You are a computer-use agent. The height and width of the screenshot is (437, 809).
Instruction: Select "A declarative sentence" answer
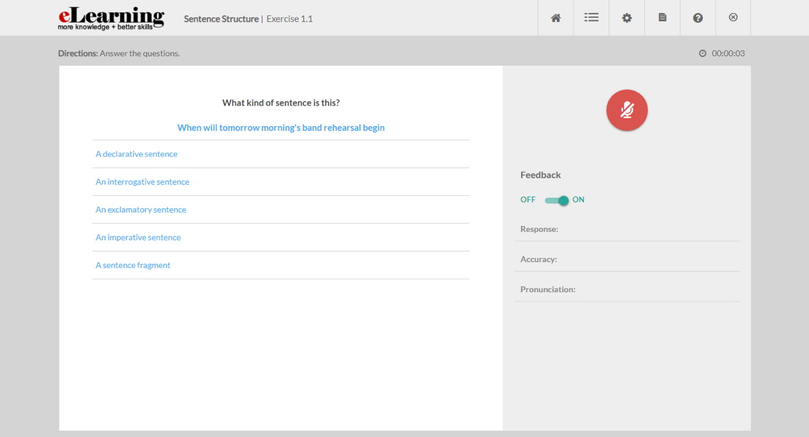pyautogui.click(x=136, y=154)
